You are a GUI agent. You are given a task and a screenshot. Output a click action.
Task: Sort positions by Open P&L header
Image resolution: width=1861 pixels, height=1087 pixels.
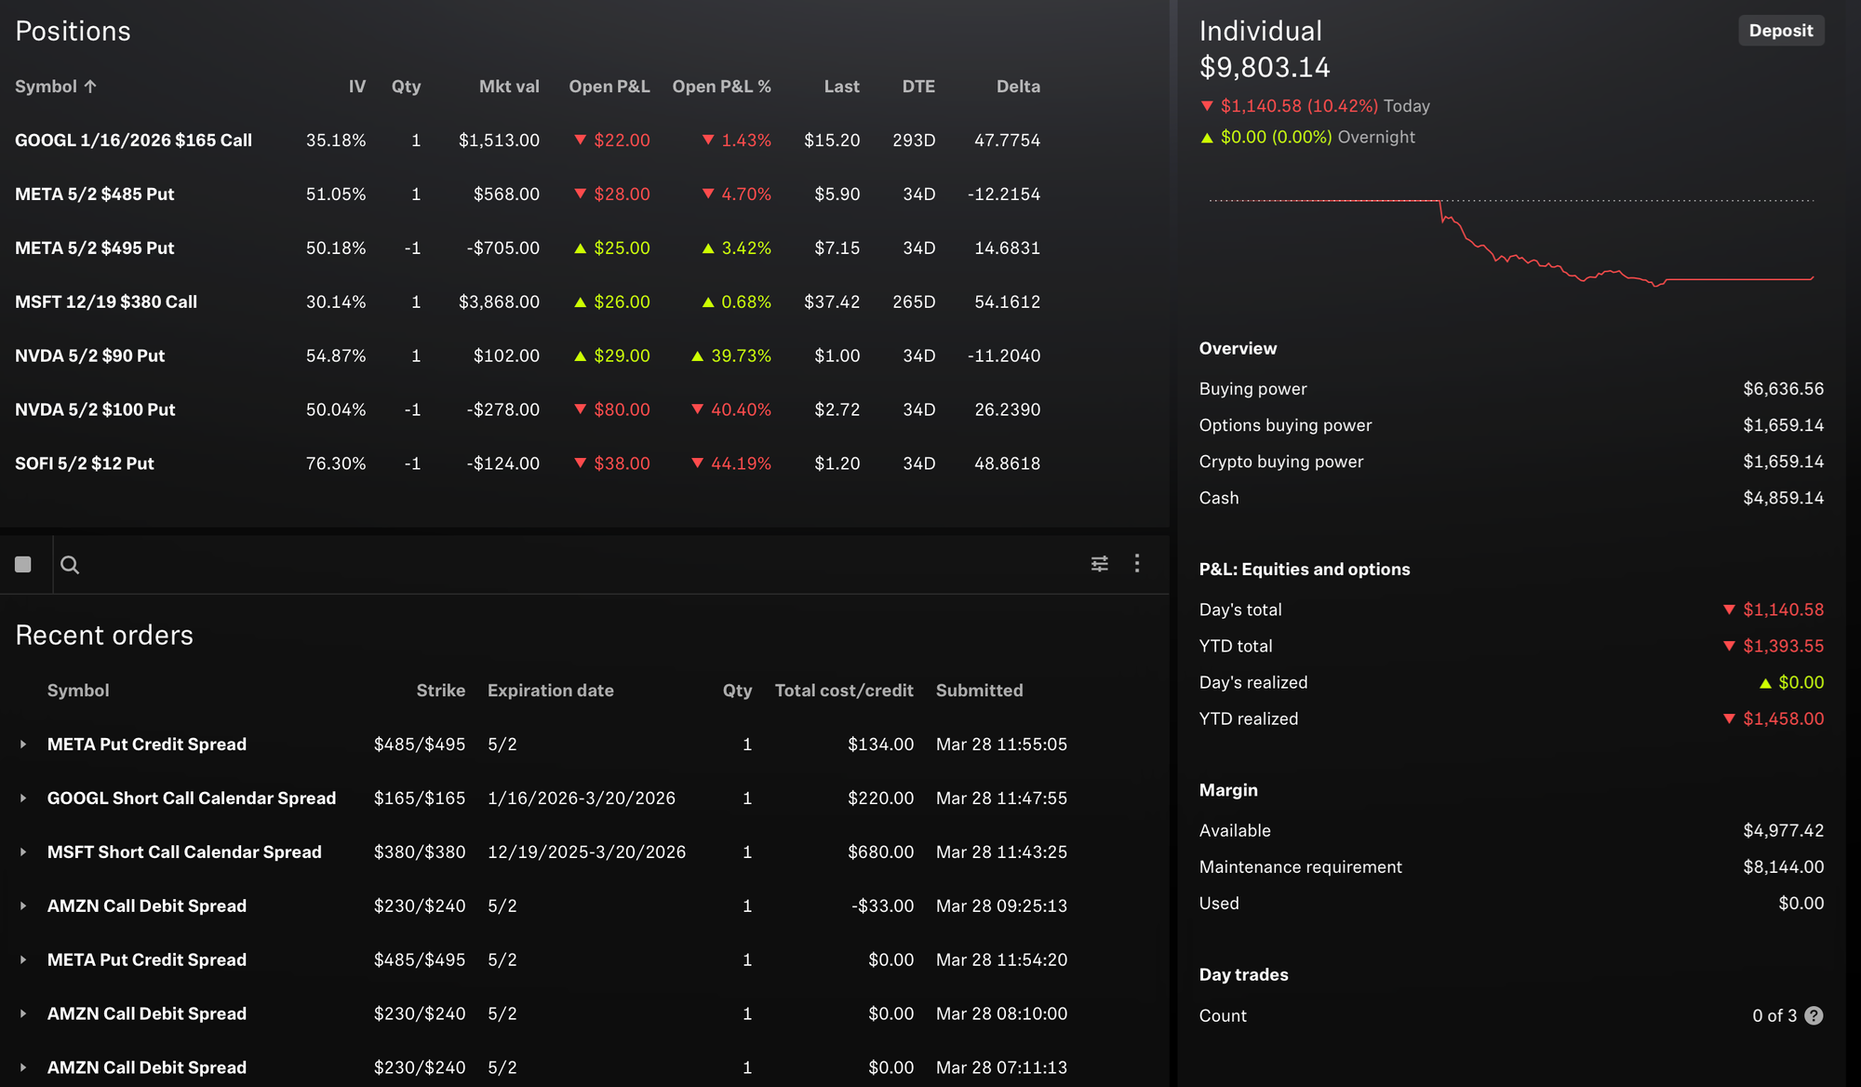[609, 87]
